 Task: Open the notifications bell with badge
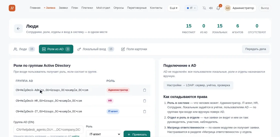coord(218,8)
